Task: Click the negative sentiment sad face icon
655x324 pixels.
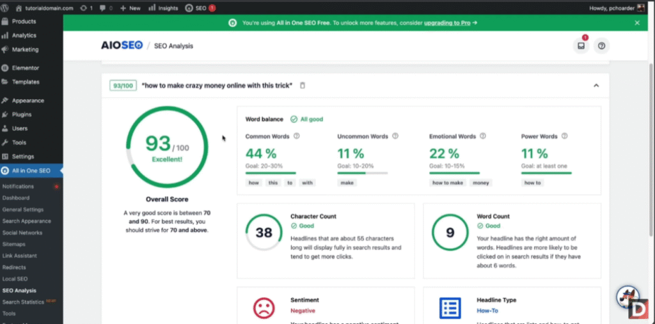Action: click(x=264, y=307)
